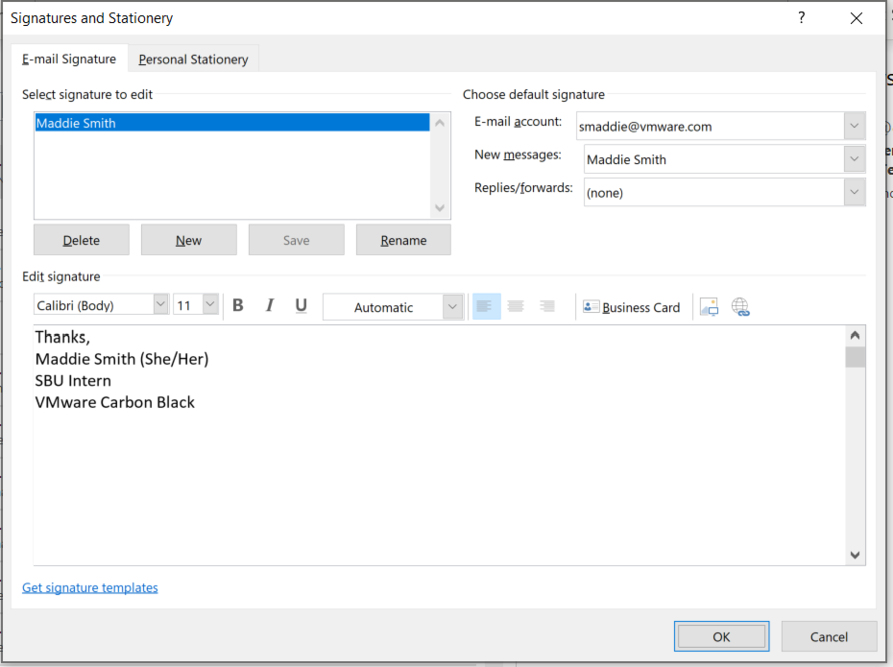Open font size 11 dropdown
Viewport: 893px width, 667px height.
click(x=210, y=304)
